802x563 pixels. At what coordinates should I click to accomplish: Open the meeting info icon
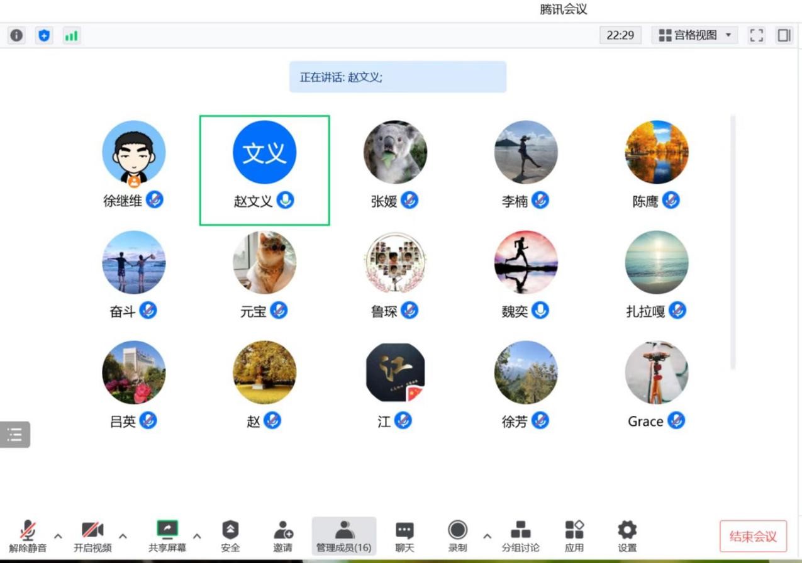[17, 36]
